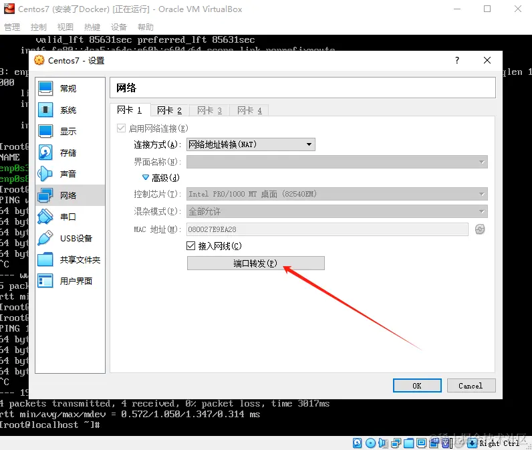
Task: Switch to the 网卡 2 tab
Action: (169, 110)
